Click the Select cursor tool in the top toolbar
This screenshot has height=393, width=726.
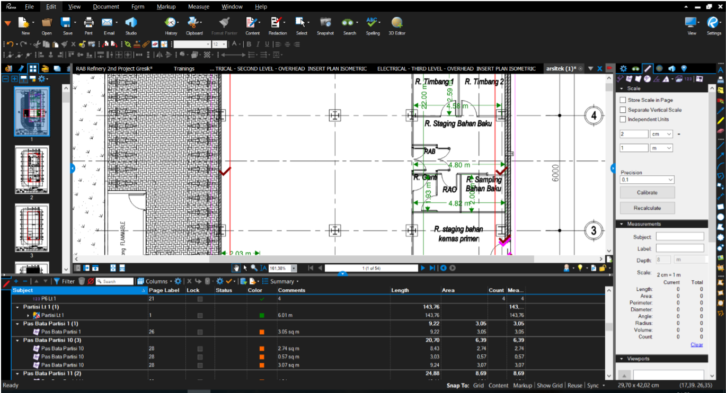tap(300, 23)
